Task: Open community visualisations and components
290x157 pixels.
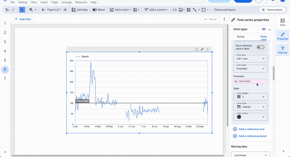Action: click(136, 10)
